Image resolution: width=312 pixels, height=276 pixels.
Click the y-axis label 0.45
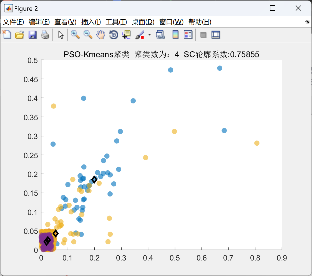point(31,80)
